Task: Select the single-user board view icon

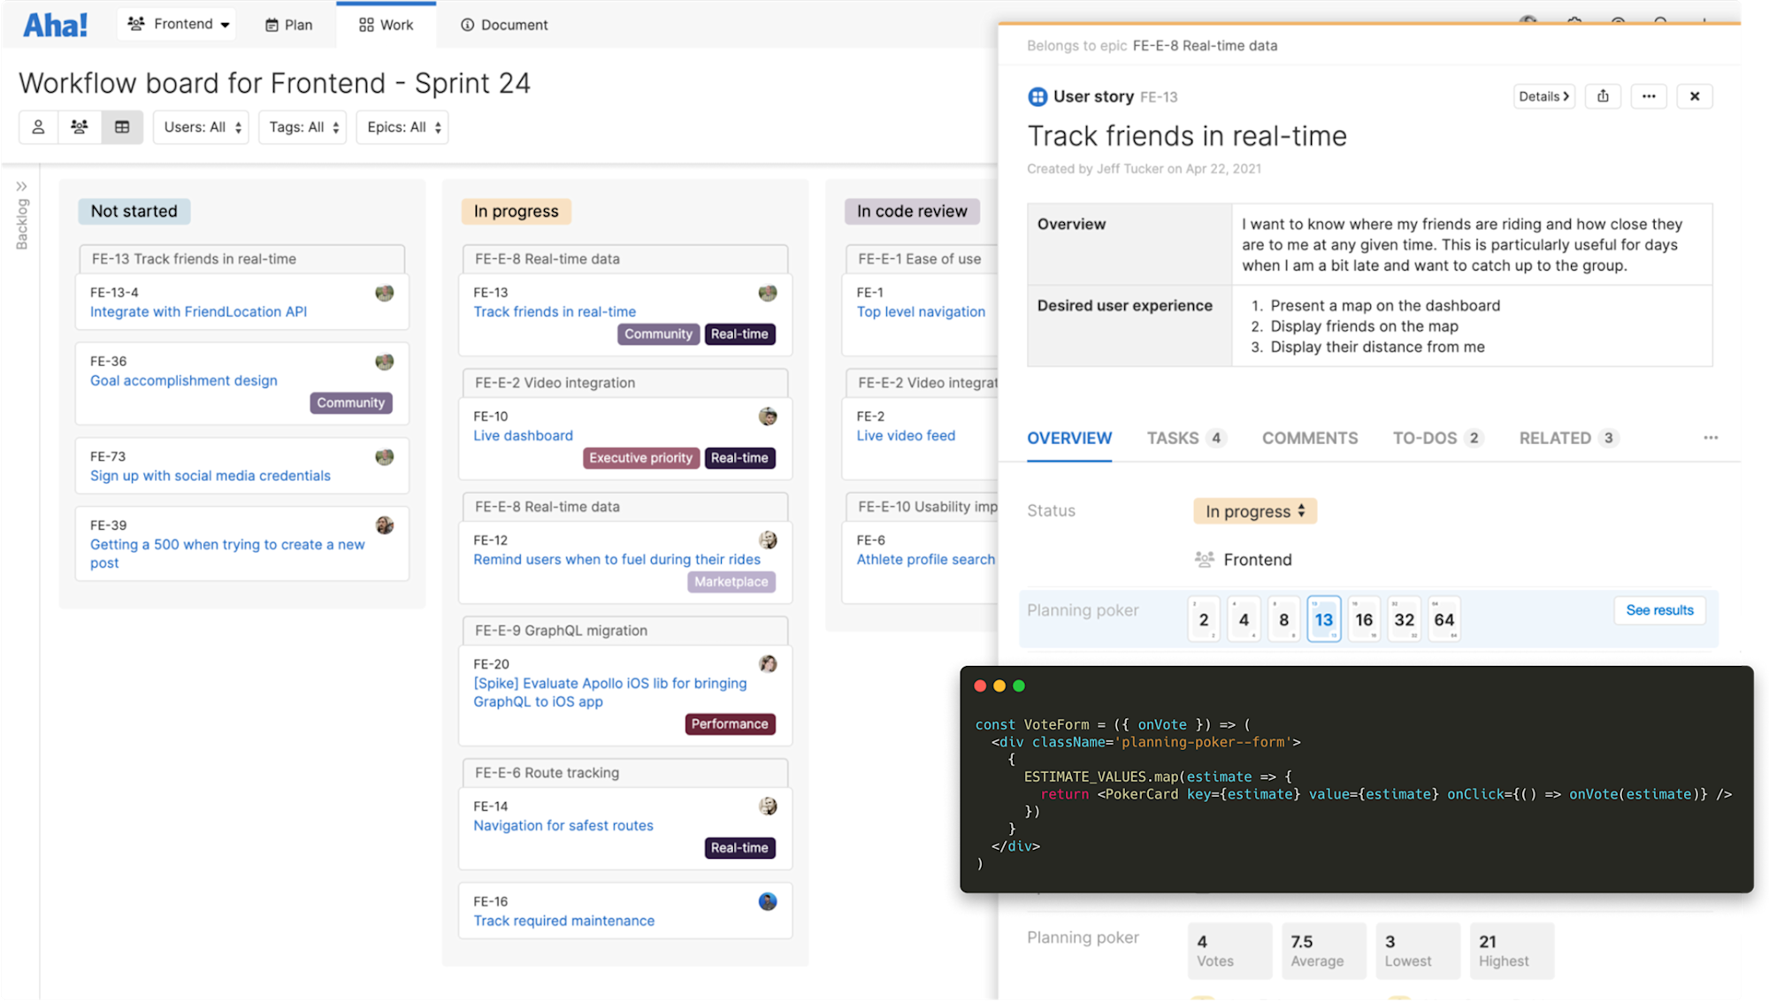Action: [37, 126]
